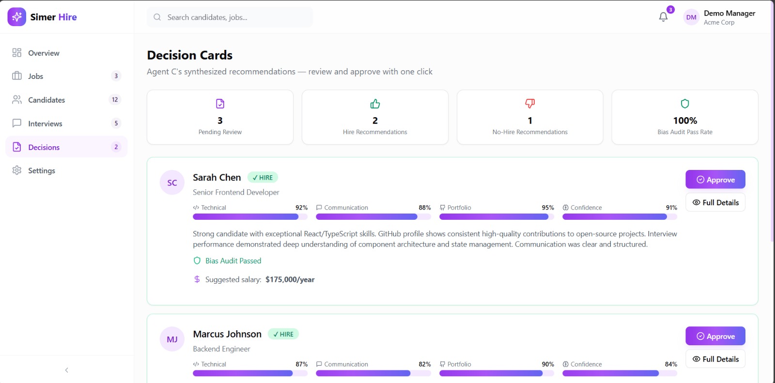Click the shield icon above Bias Audit Pass Rate
775x383 pixels.
[x=685, y=104]
